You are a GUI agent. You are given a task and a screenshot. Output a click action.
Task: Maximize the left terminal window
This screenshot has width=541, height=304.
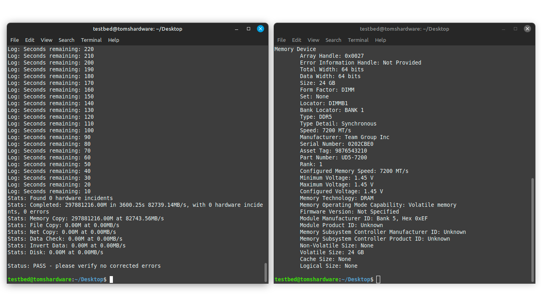tap(249, 29)
